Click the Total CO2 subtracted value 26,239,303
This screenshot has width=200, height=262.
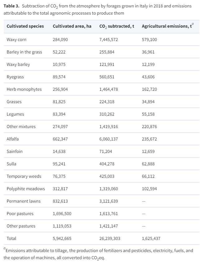(x=110, y=238)
